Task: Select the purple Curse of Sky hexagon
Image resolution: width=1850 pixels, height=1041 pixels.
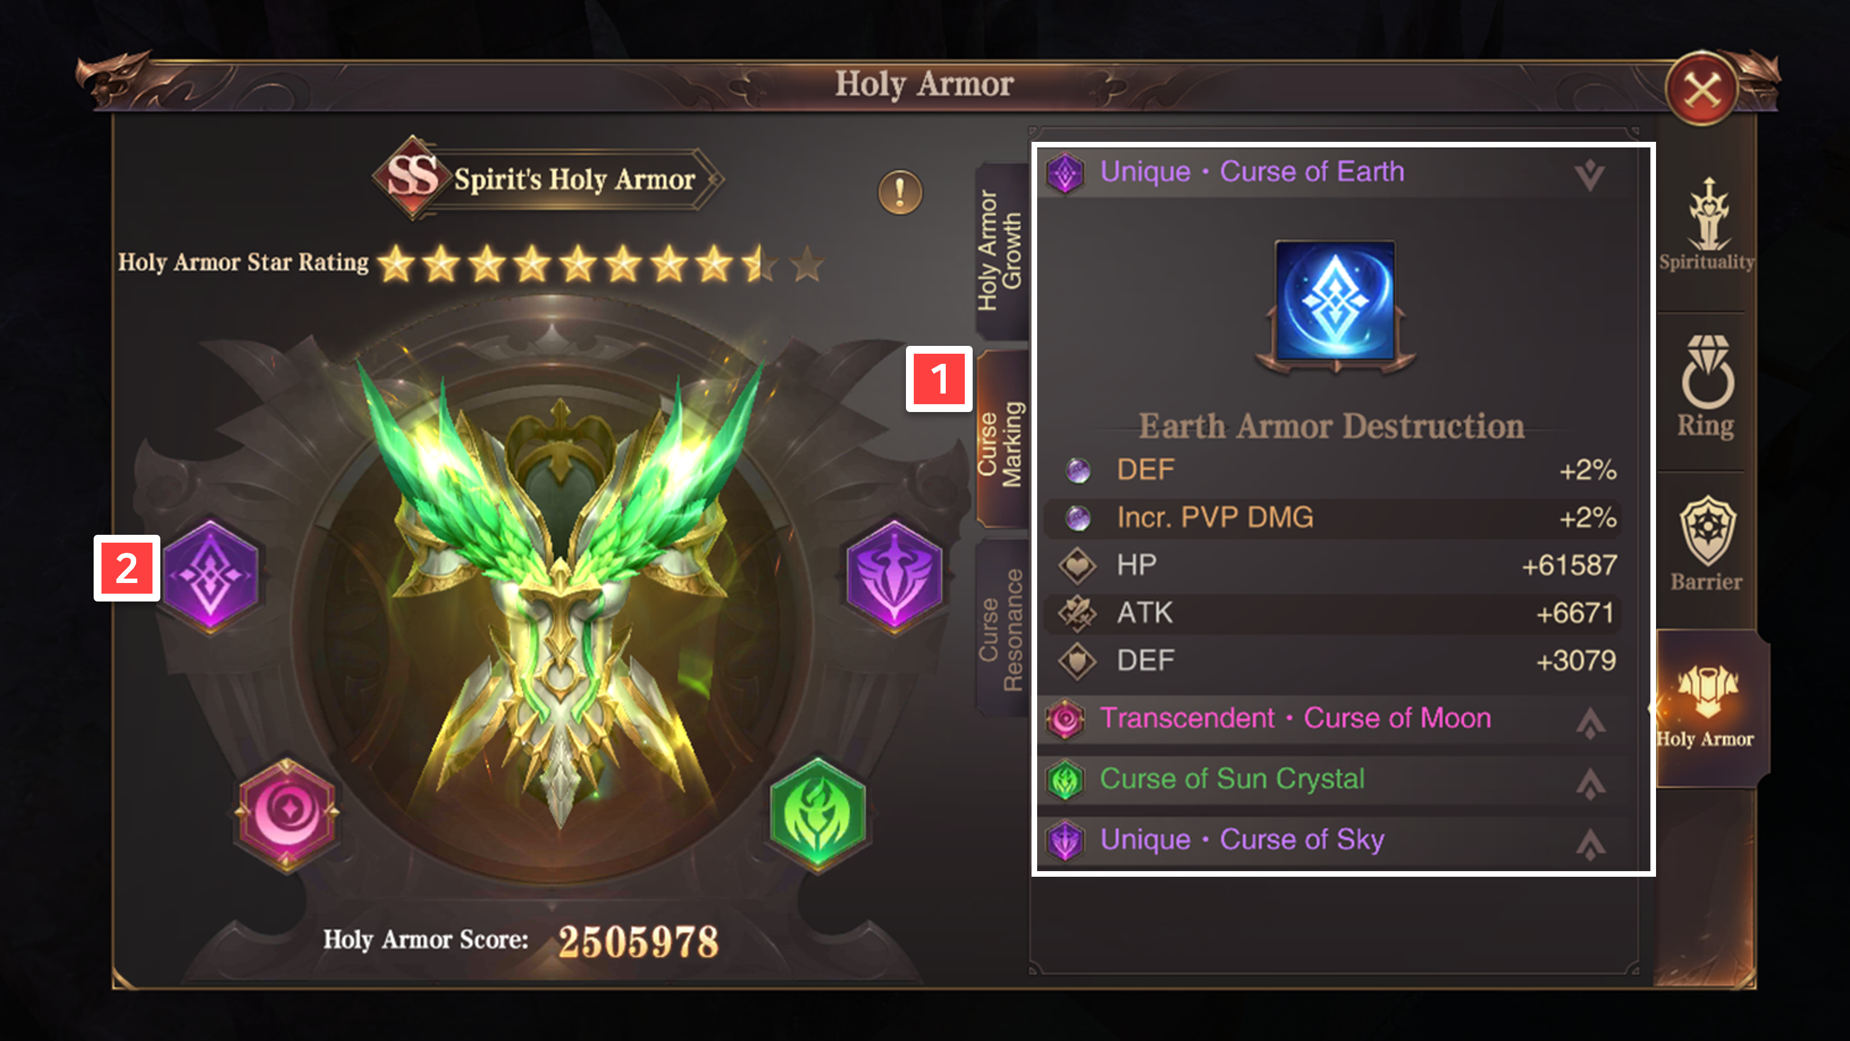Action: tap(894, 575)
